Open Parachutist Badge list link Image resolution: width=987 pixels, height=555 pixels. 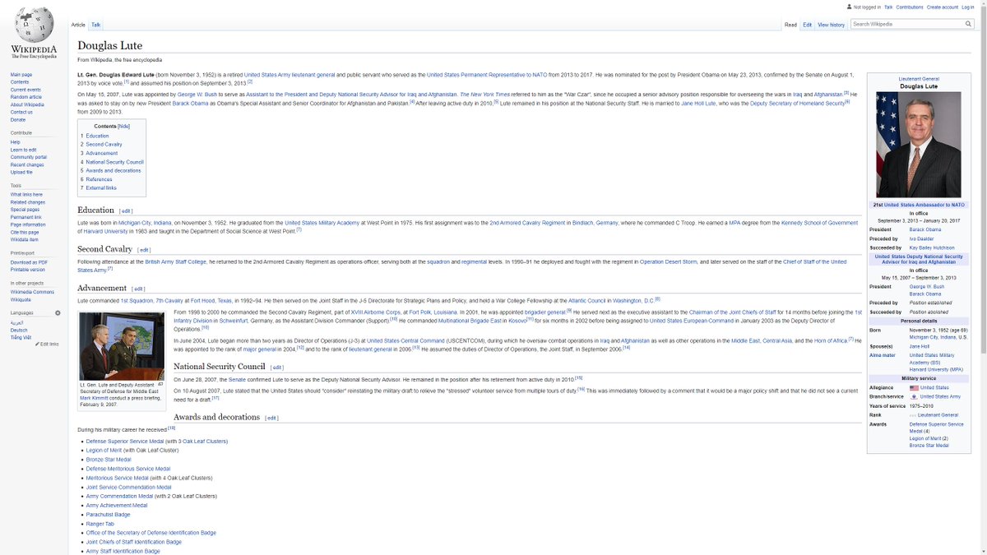pos(109,515)
